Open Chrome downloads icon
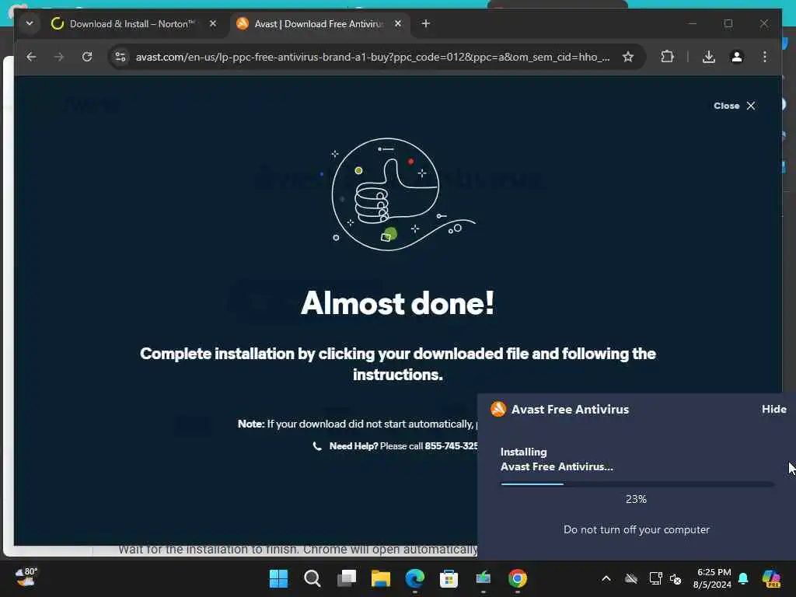 [709, 57]
